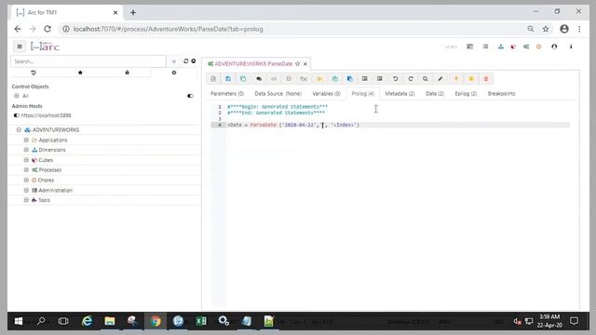Switch to the Parameters (0) tab
The height and width of the screenshot is (335, 596).
pyautogui.click(x=227, y=93)
